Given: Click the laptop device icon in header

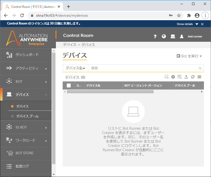Looking at the screenshot, I should click(x=173, y=36).
